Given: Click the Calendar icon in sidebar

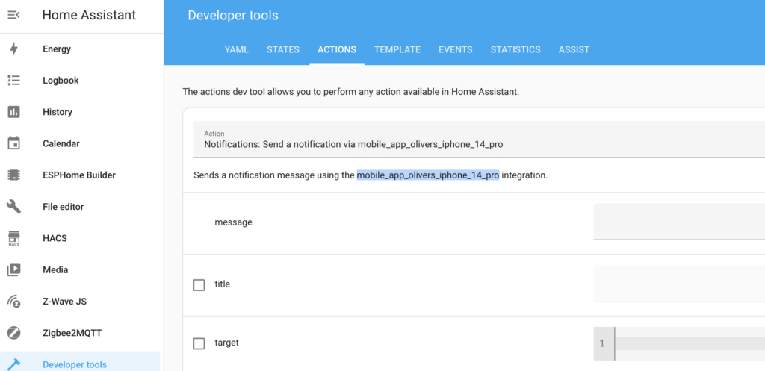Looking at the screenshot, I should [x=13, y=144].
